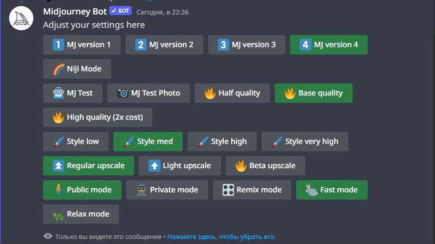Screen dimensions: 435x244
Task: Enable Niji Mode
Action: click(x=77, y=69)
